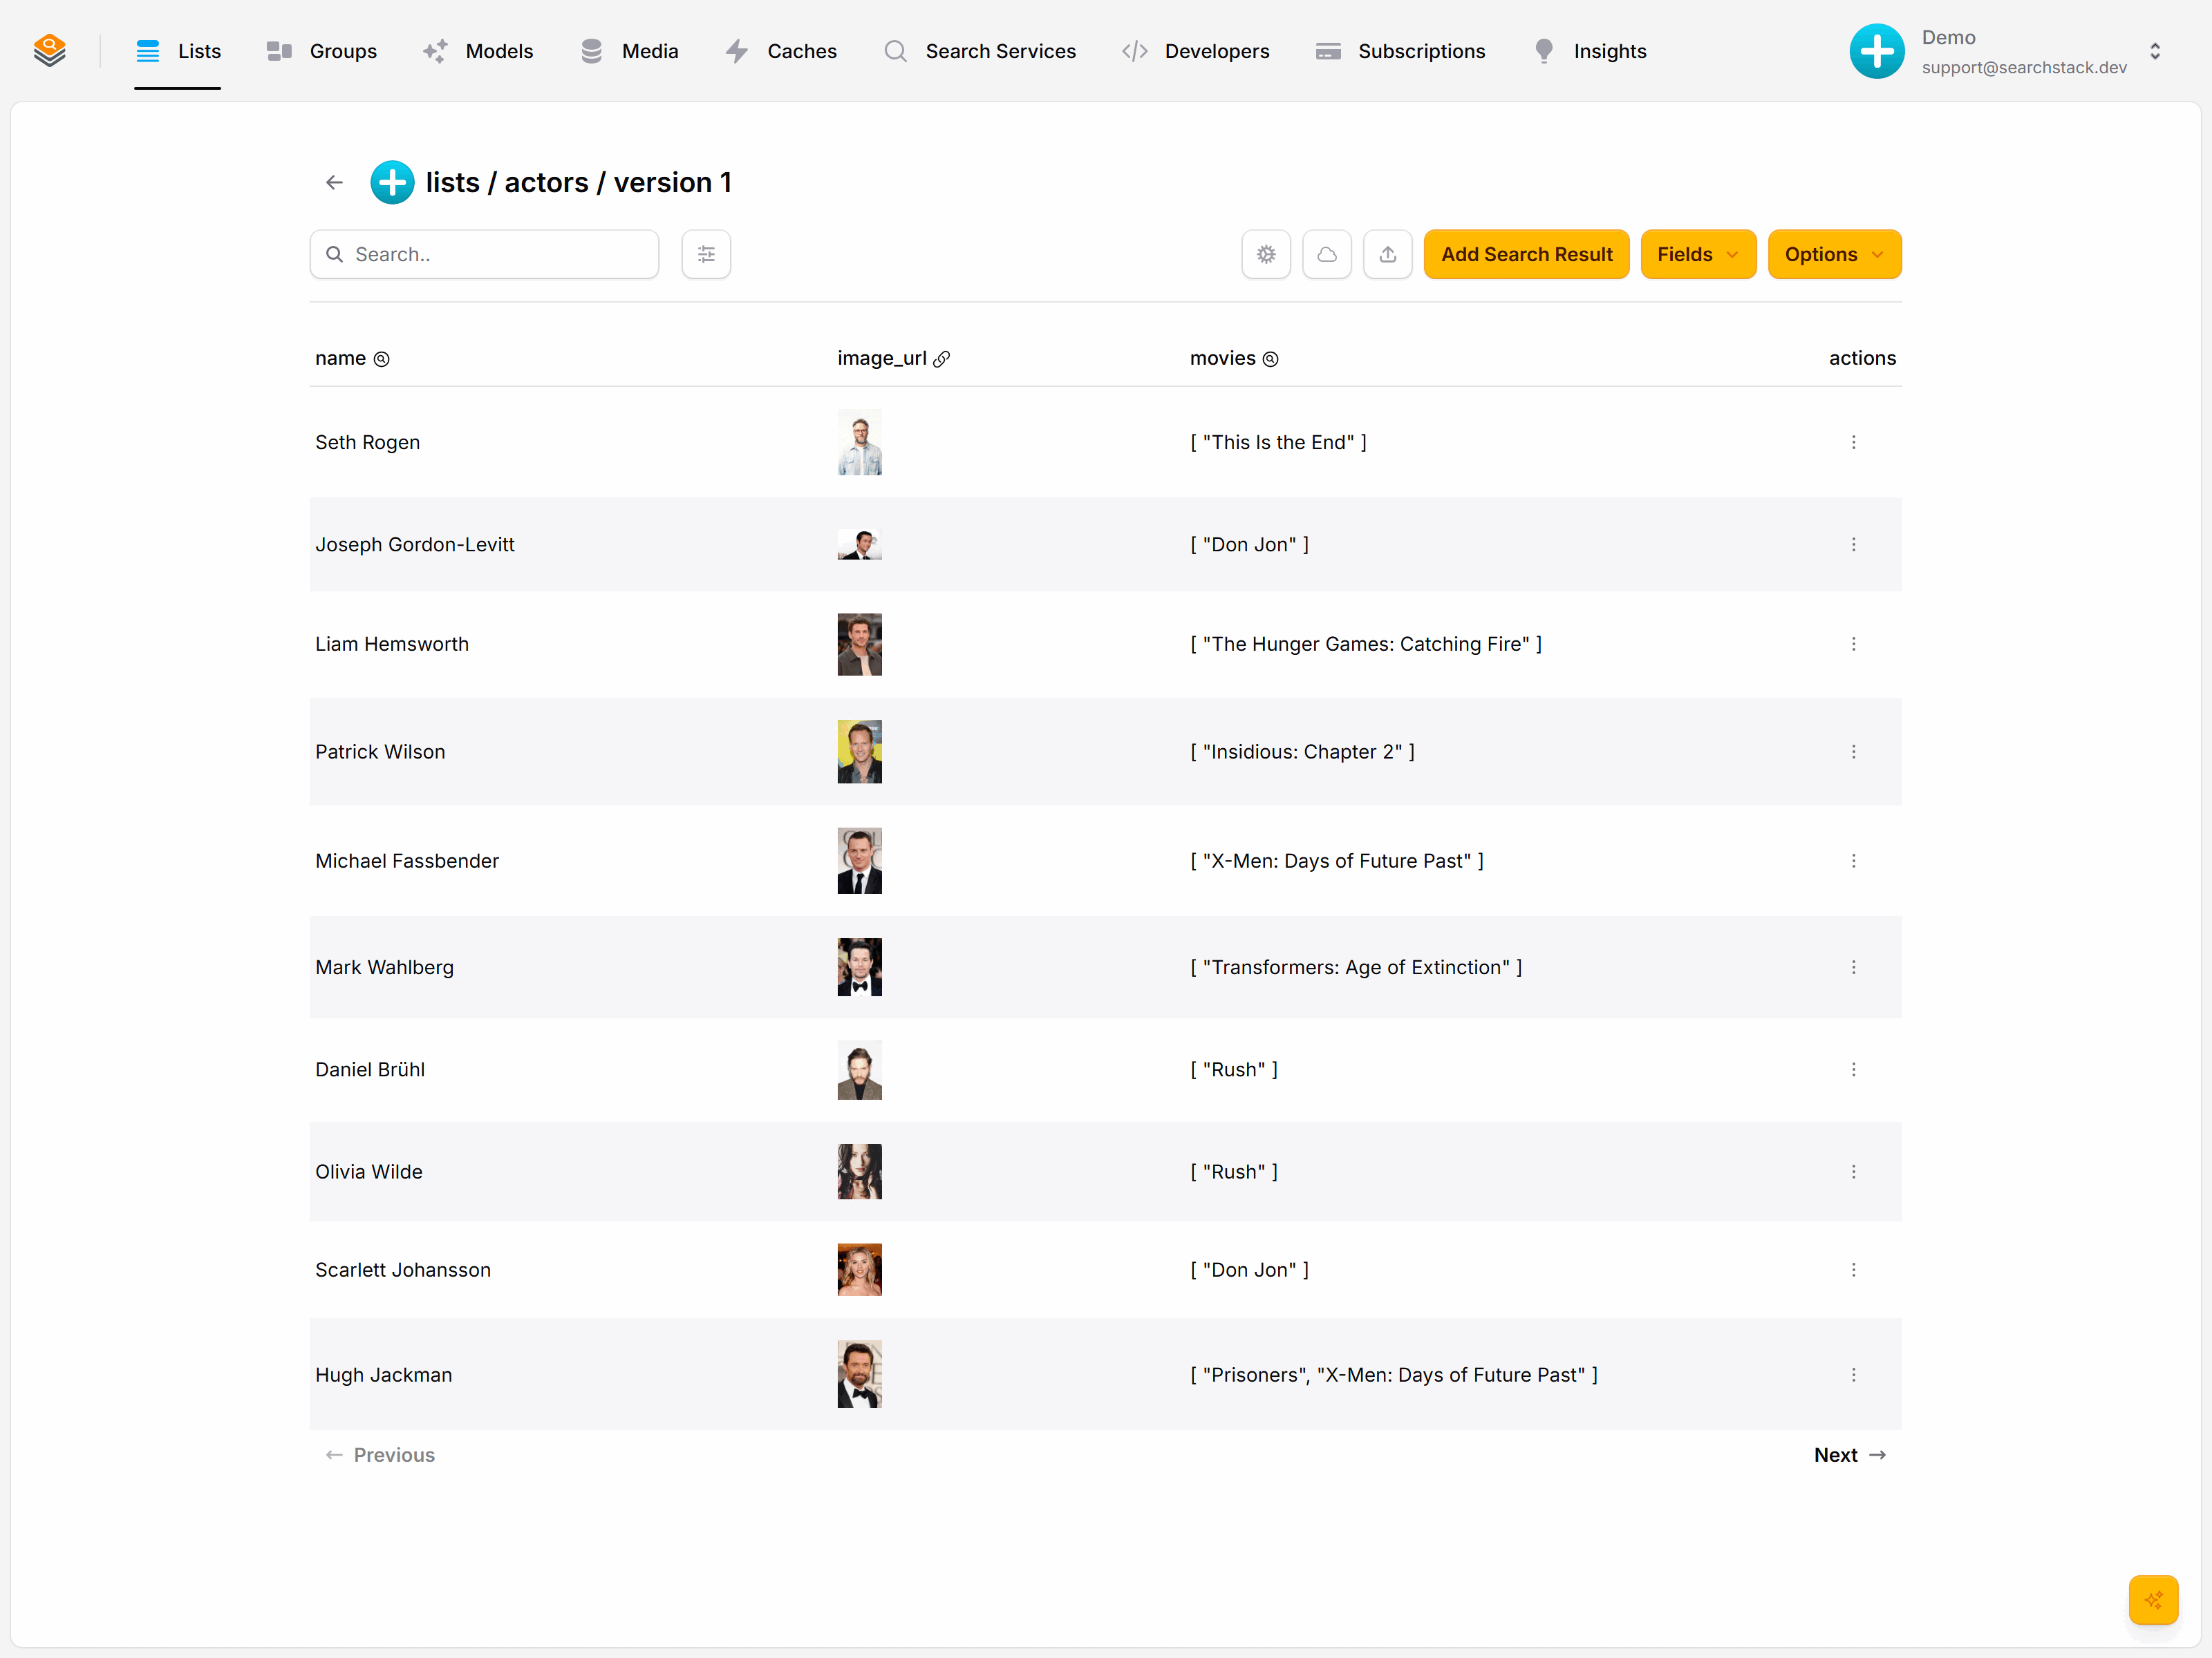Expand the Options dropdown
2212x1658 pixels.
(x=1834, y=254)
